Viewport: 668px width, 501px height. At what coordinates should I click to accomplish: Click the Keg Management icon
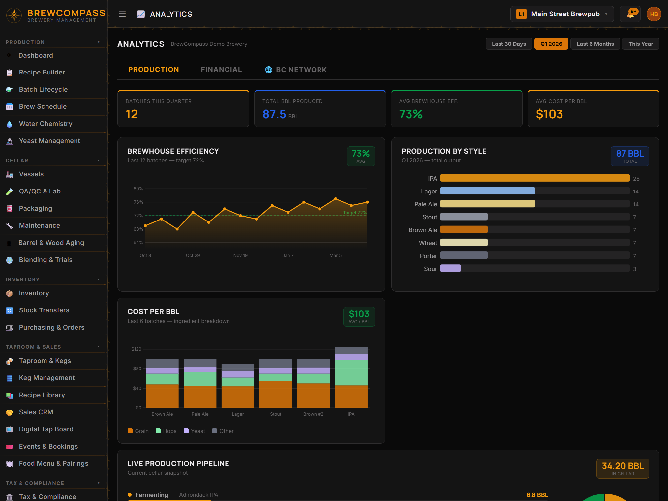[x=10, y=378]
